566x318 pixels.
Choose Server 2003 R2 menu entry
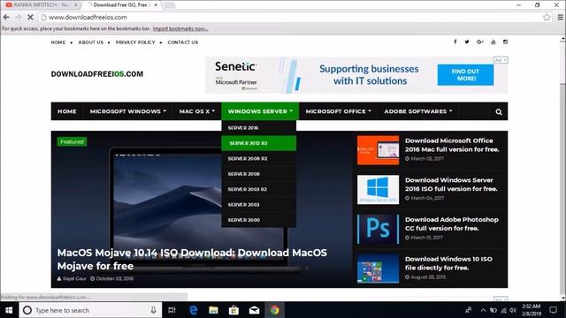coord(259,189)
